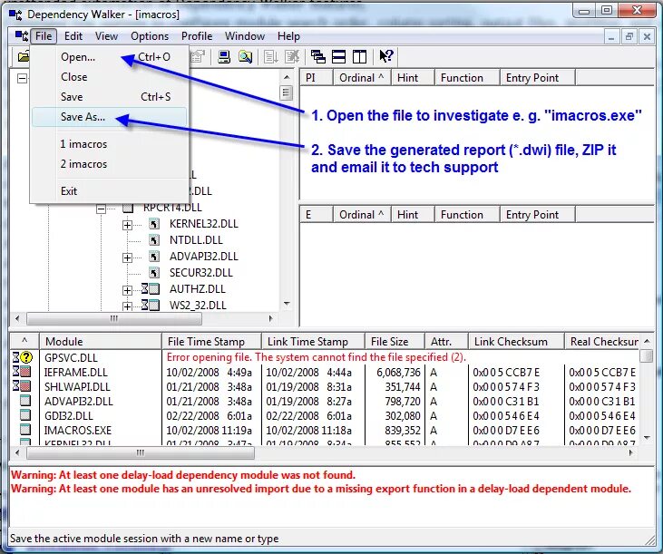This screenshot has height=554, width=663.
Task: Click the Properties toolbar icon
Action: pyautogui.click(x=197, y=56)
